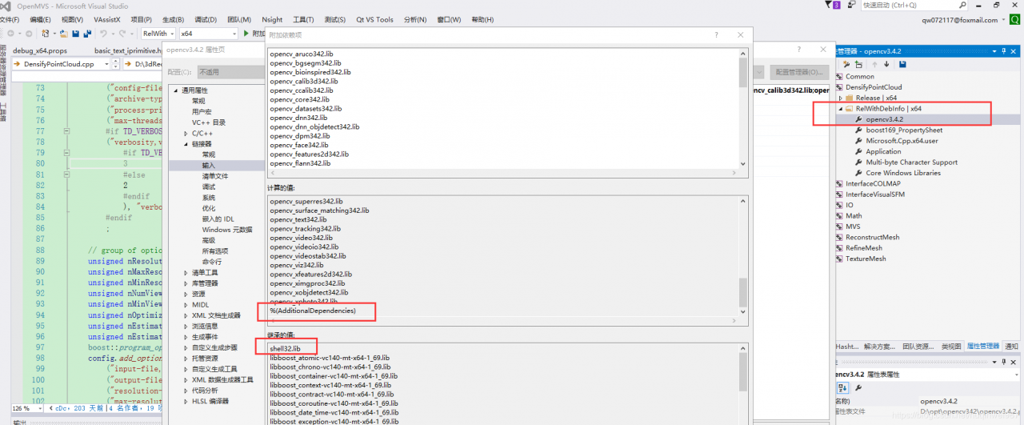Click the Save file icon in toolbar
The image size is (1024, 425).
point(75,34)
